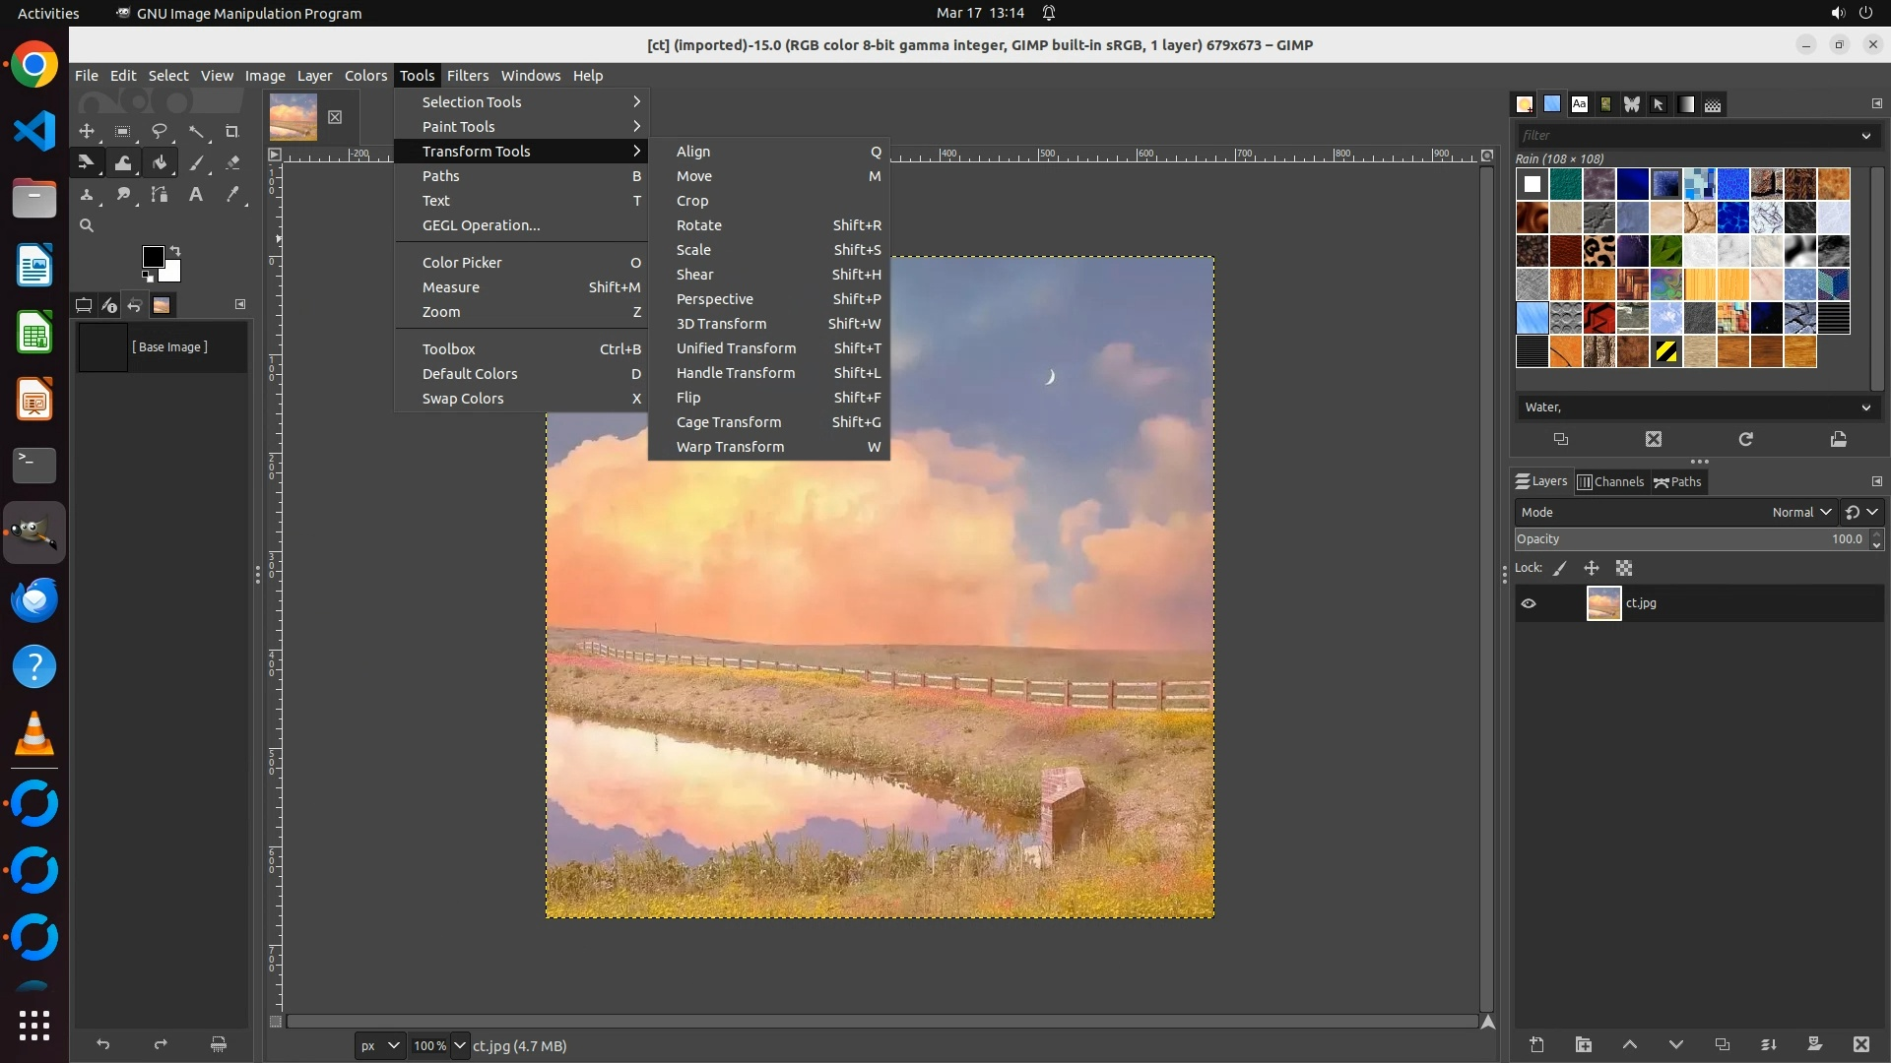Image resolution: width=1891 pixels, height=1063 pixels.
Task: Create a new layer button icon
Action: [x=1536, y=1044]
